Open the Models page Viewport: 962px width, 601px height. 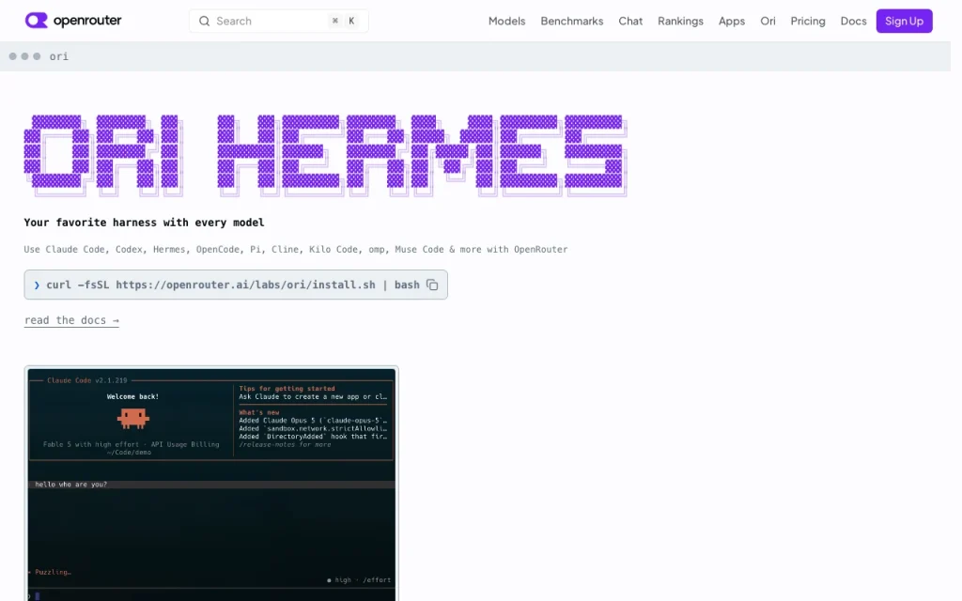pos(506,21)
